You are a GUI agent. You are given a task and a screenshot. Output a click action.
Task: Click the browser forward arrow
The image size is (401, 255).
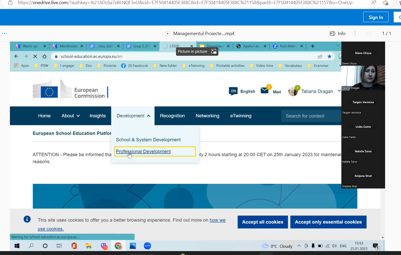click(26, 56)
